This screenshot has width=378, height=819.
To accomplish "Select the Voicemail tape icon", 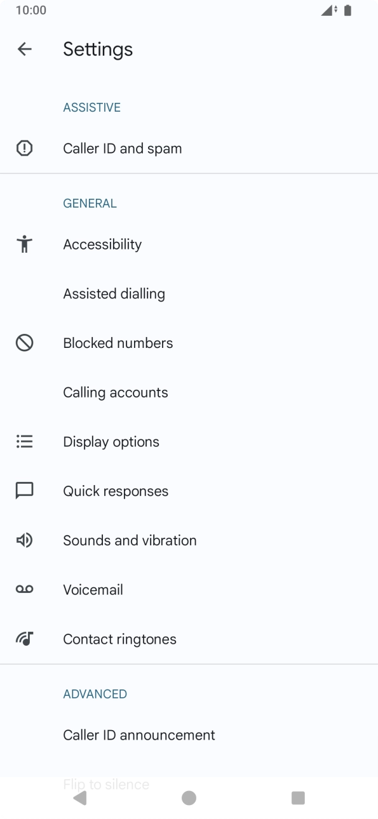I will pos(24,589).
